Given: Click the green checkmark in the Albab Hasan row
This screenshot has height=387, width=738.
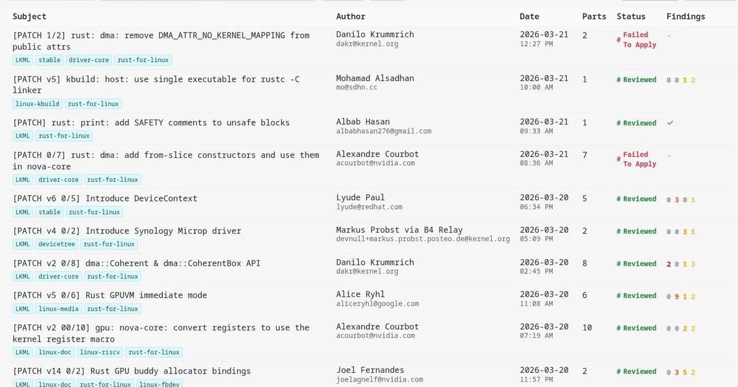Looking at the screenshot, I should [x=670, y=123].
